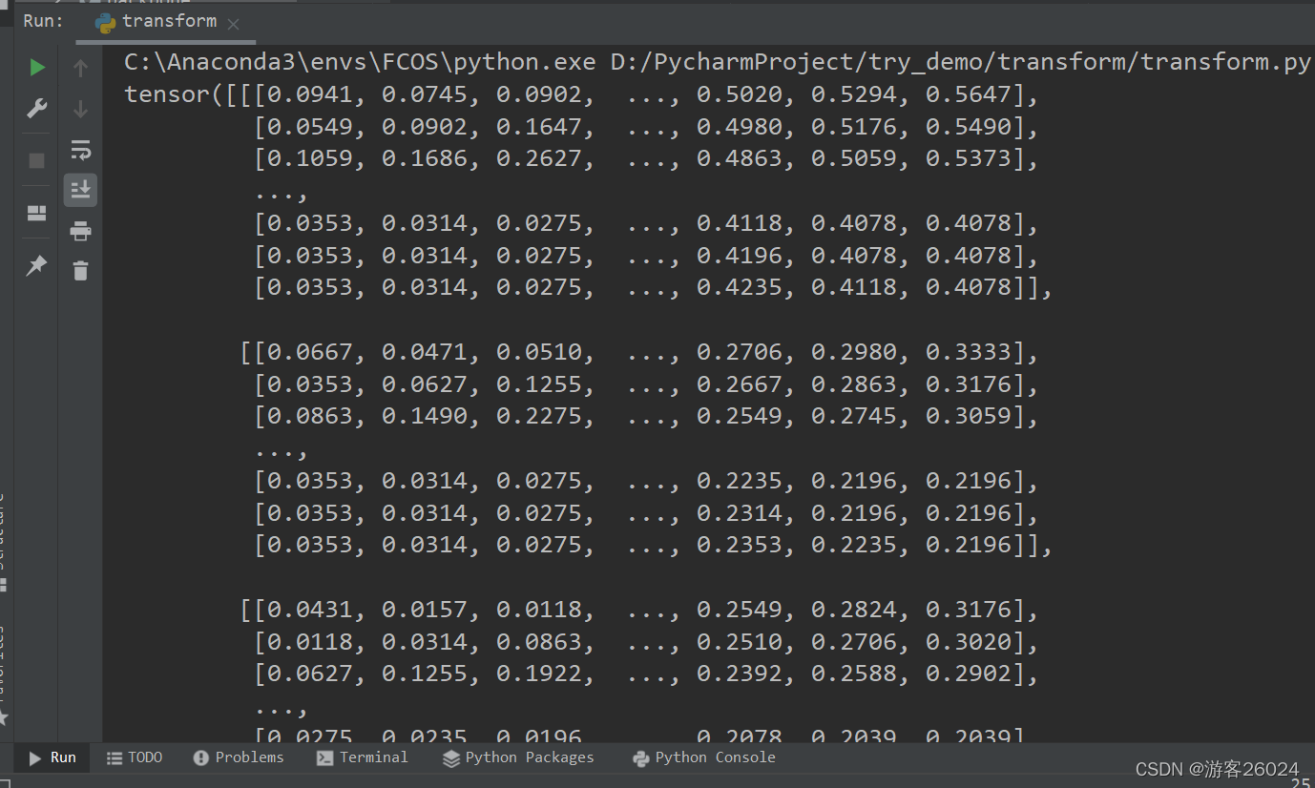The height and width of the screenshot is (788, 1315).
Task: Click the python.exe command line path
Action: click(361, 63)
